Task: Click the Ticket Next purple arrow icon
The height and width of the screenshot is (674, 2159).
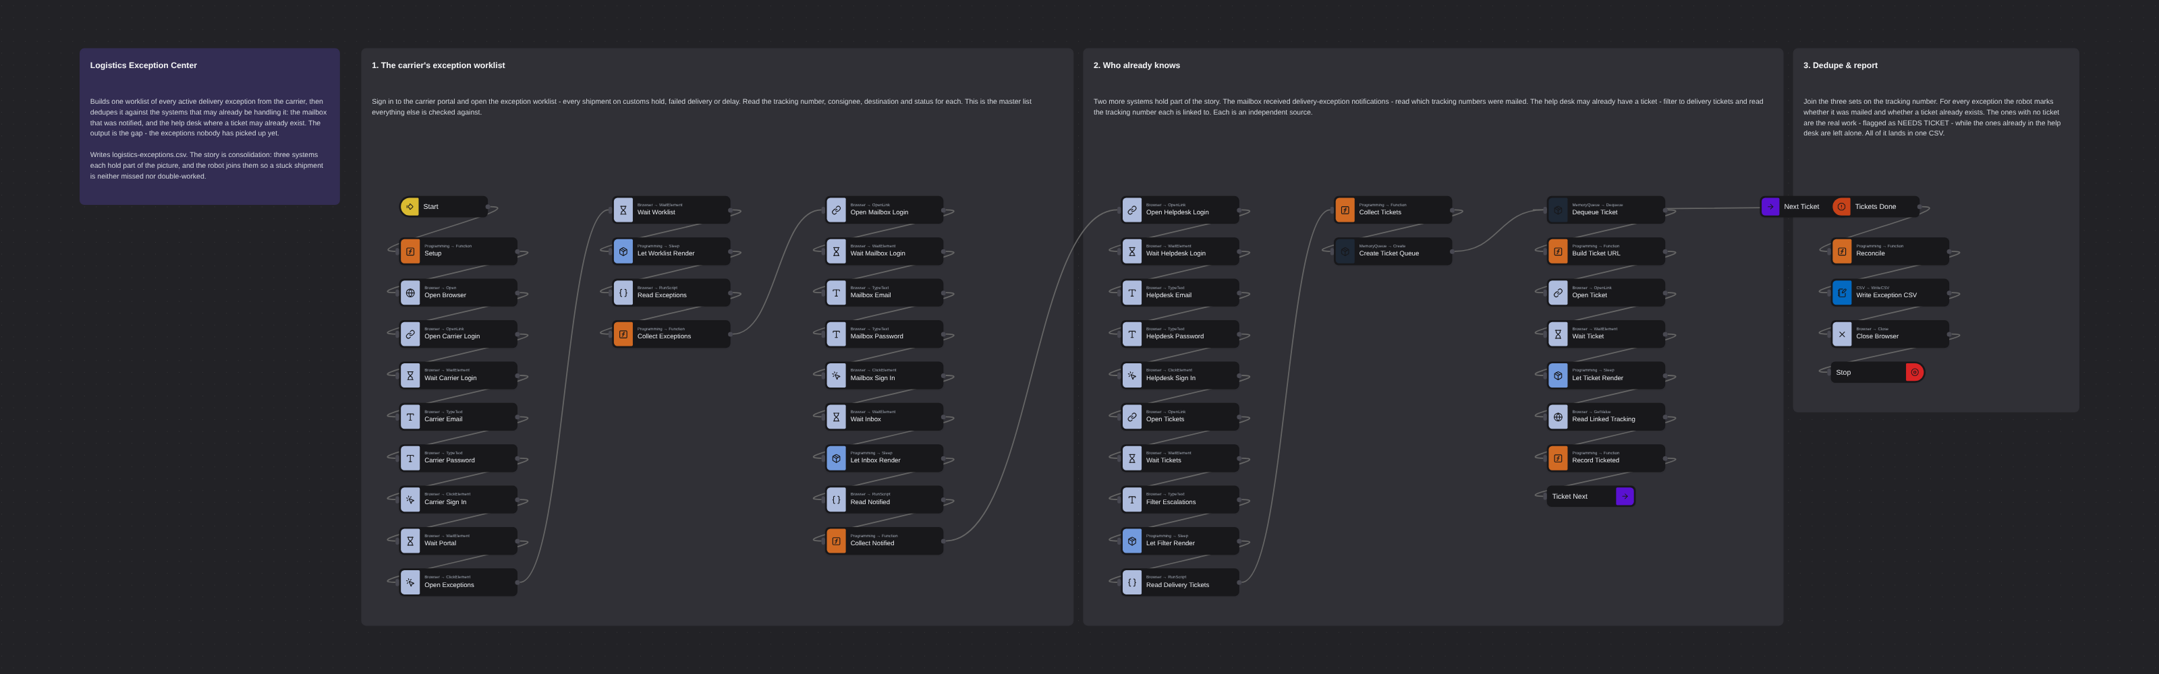Action: tap(1624, 497)
